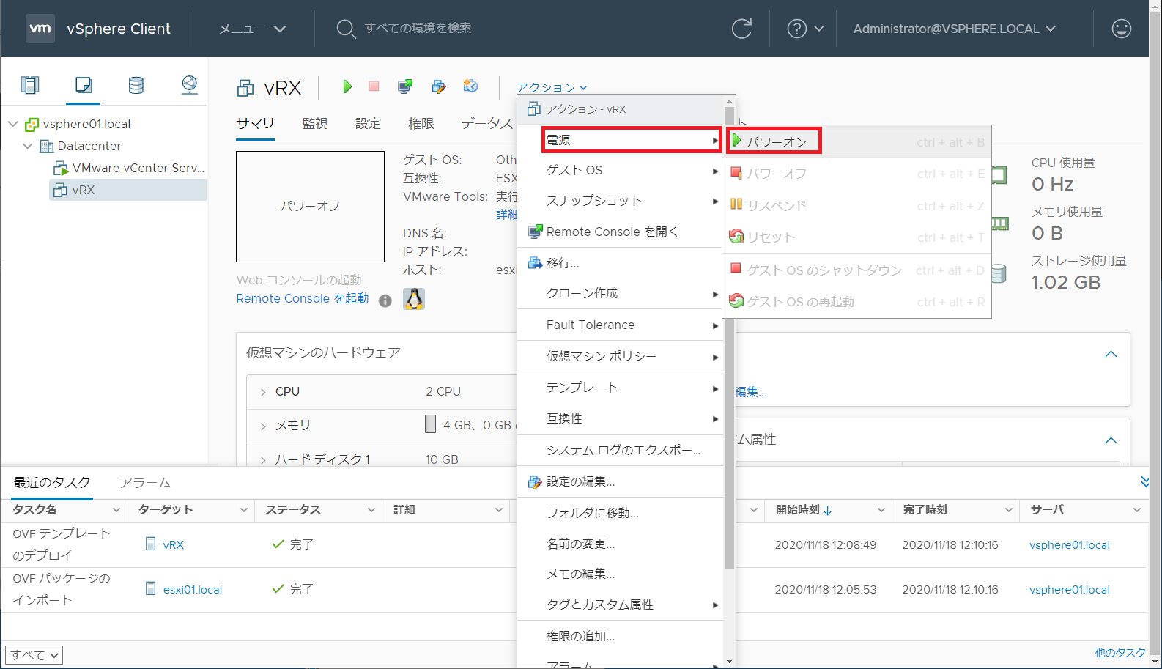Switch to the VMs and Templates view
The height and width of the screenshot is (669, 1162).
pos(84,85)
